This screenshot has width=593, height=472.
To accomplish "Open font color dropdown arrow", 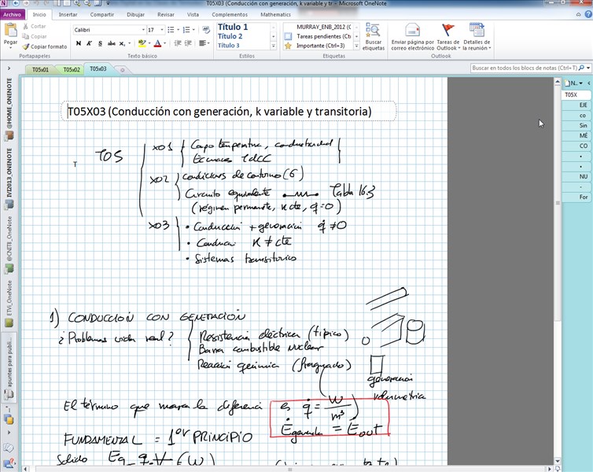I will coord(165,43).
